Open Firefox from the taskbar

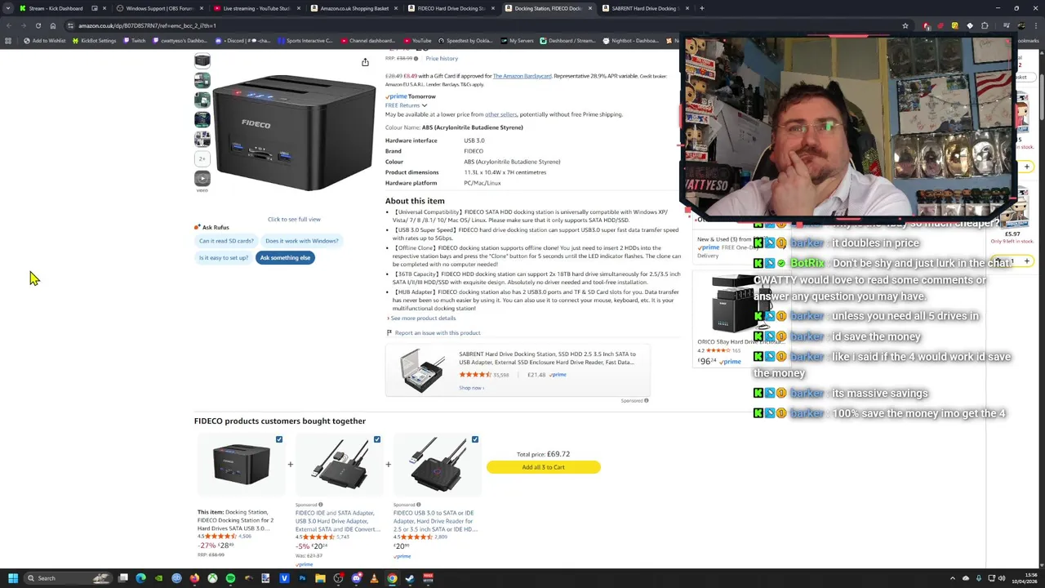194,578
